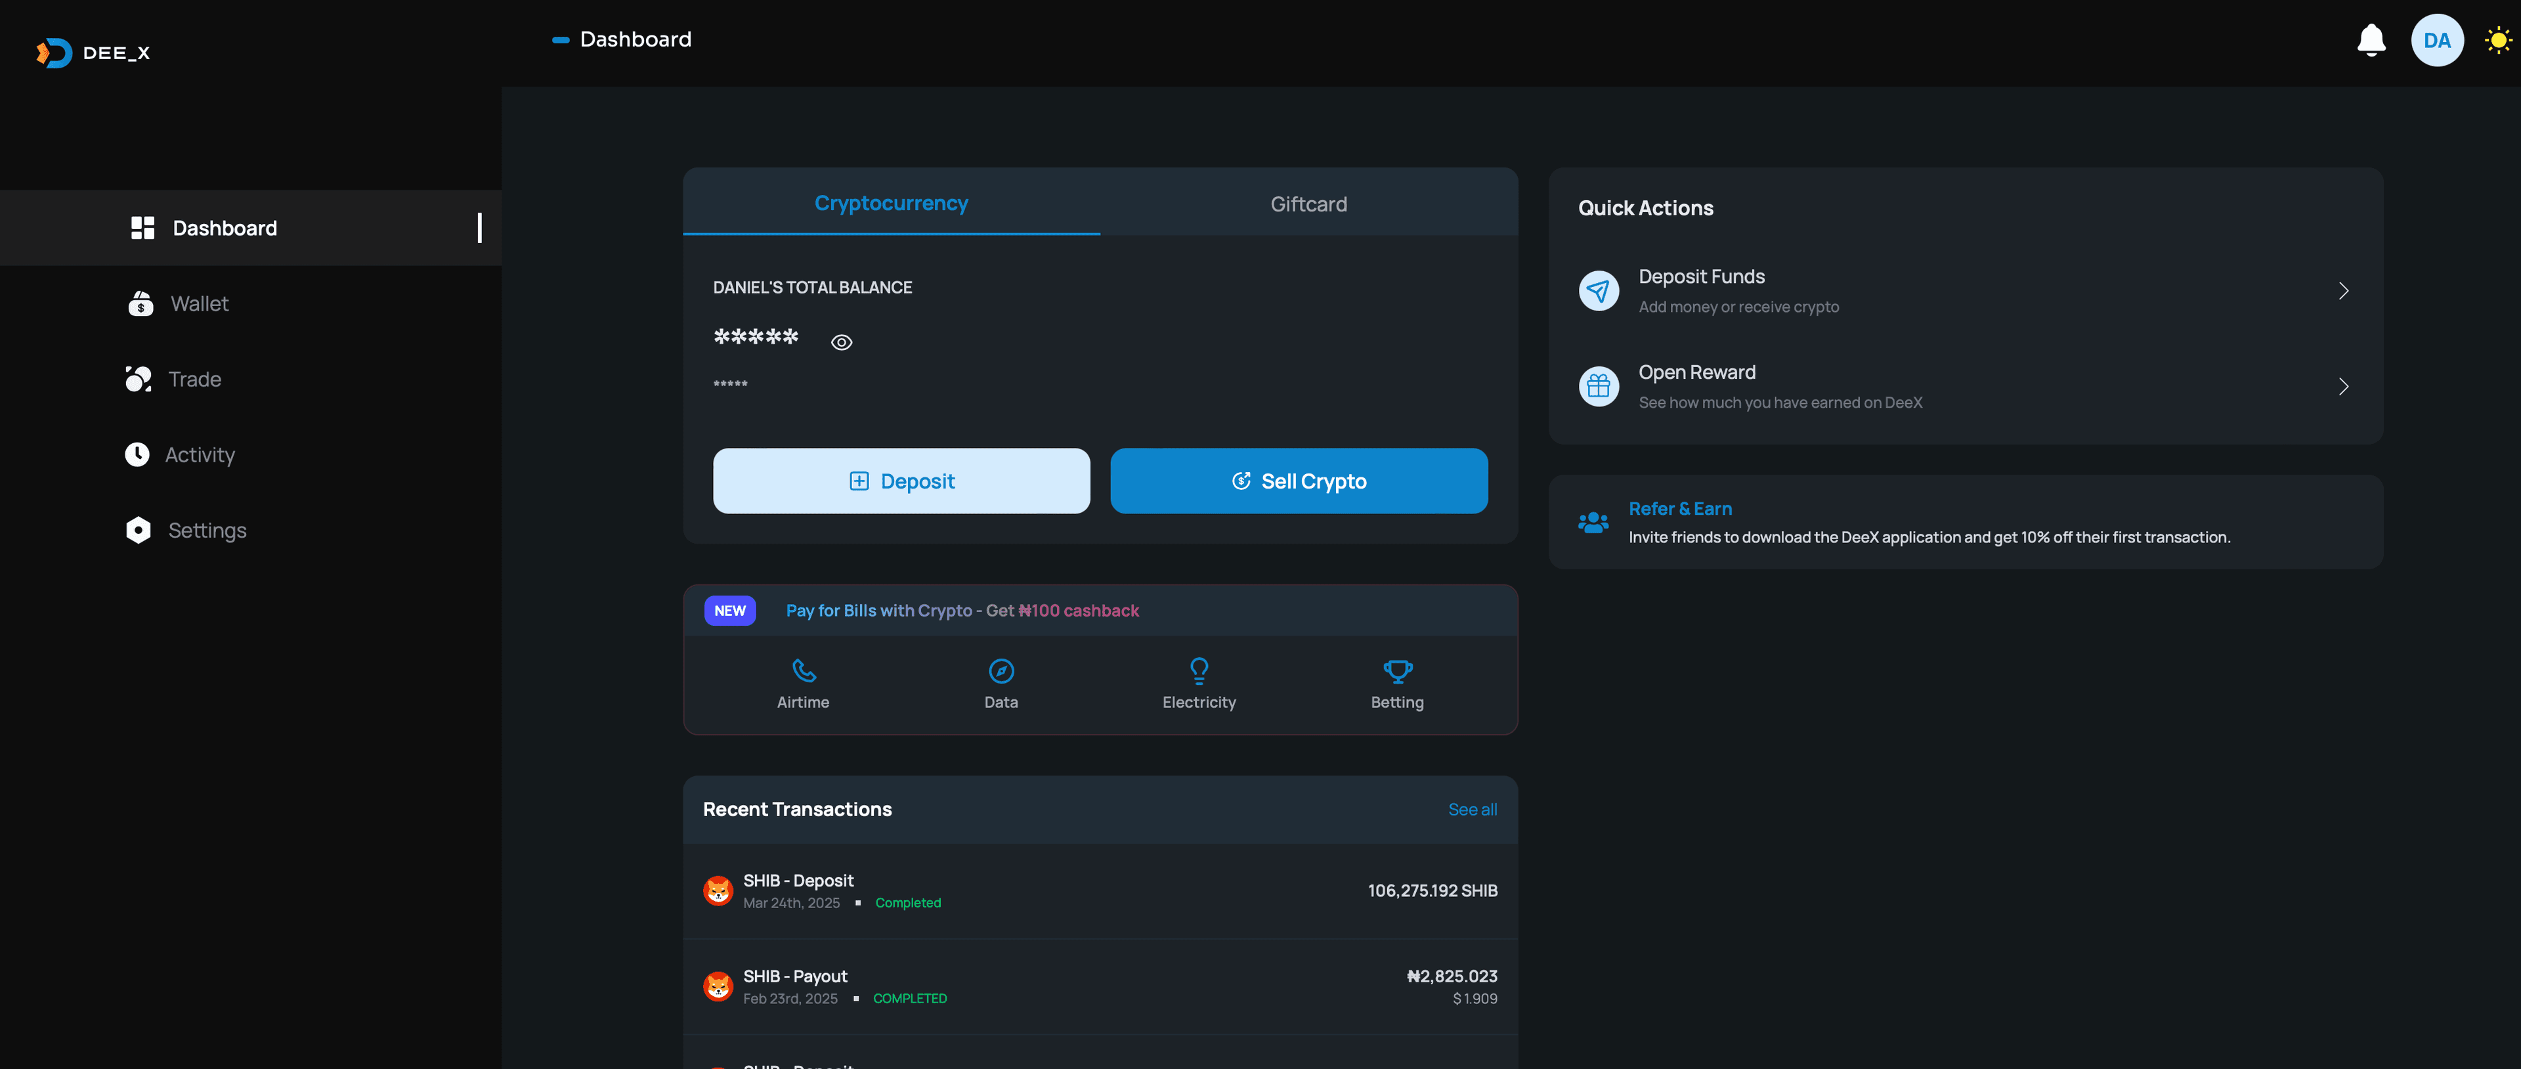Click the Betting trophy icon
The width and height of the screenshot is (2521, 1069).
1398,670
